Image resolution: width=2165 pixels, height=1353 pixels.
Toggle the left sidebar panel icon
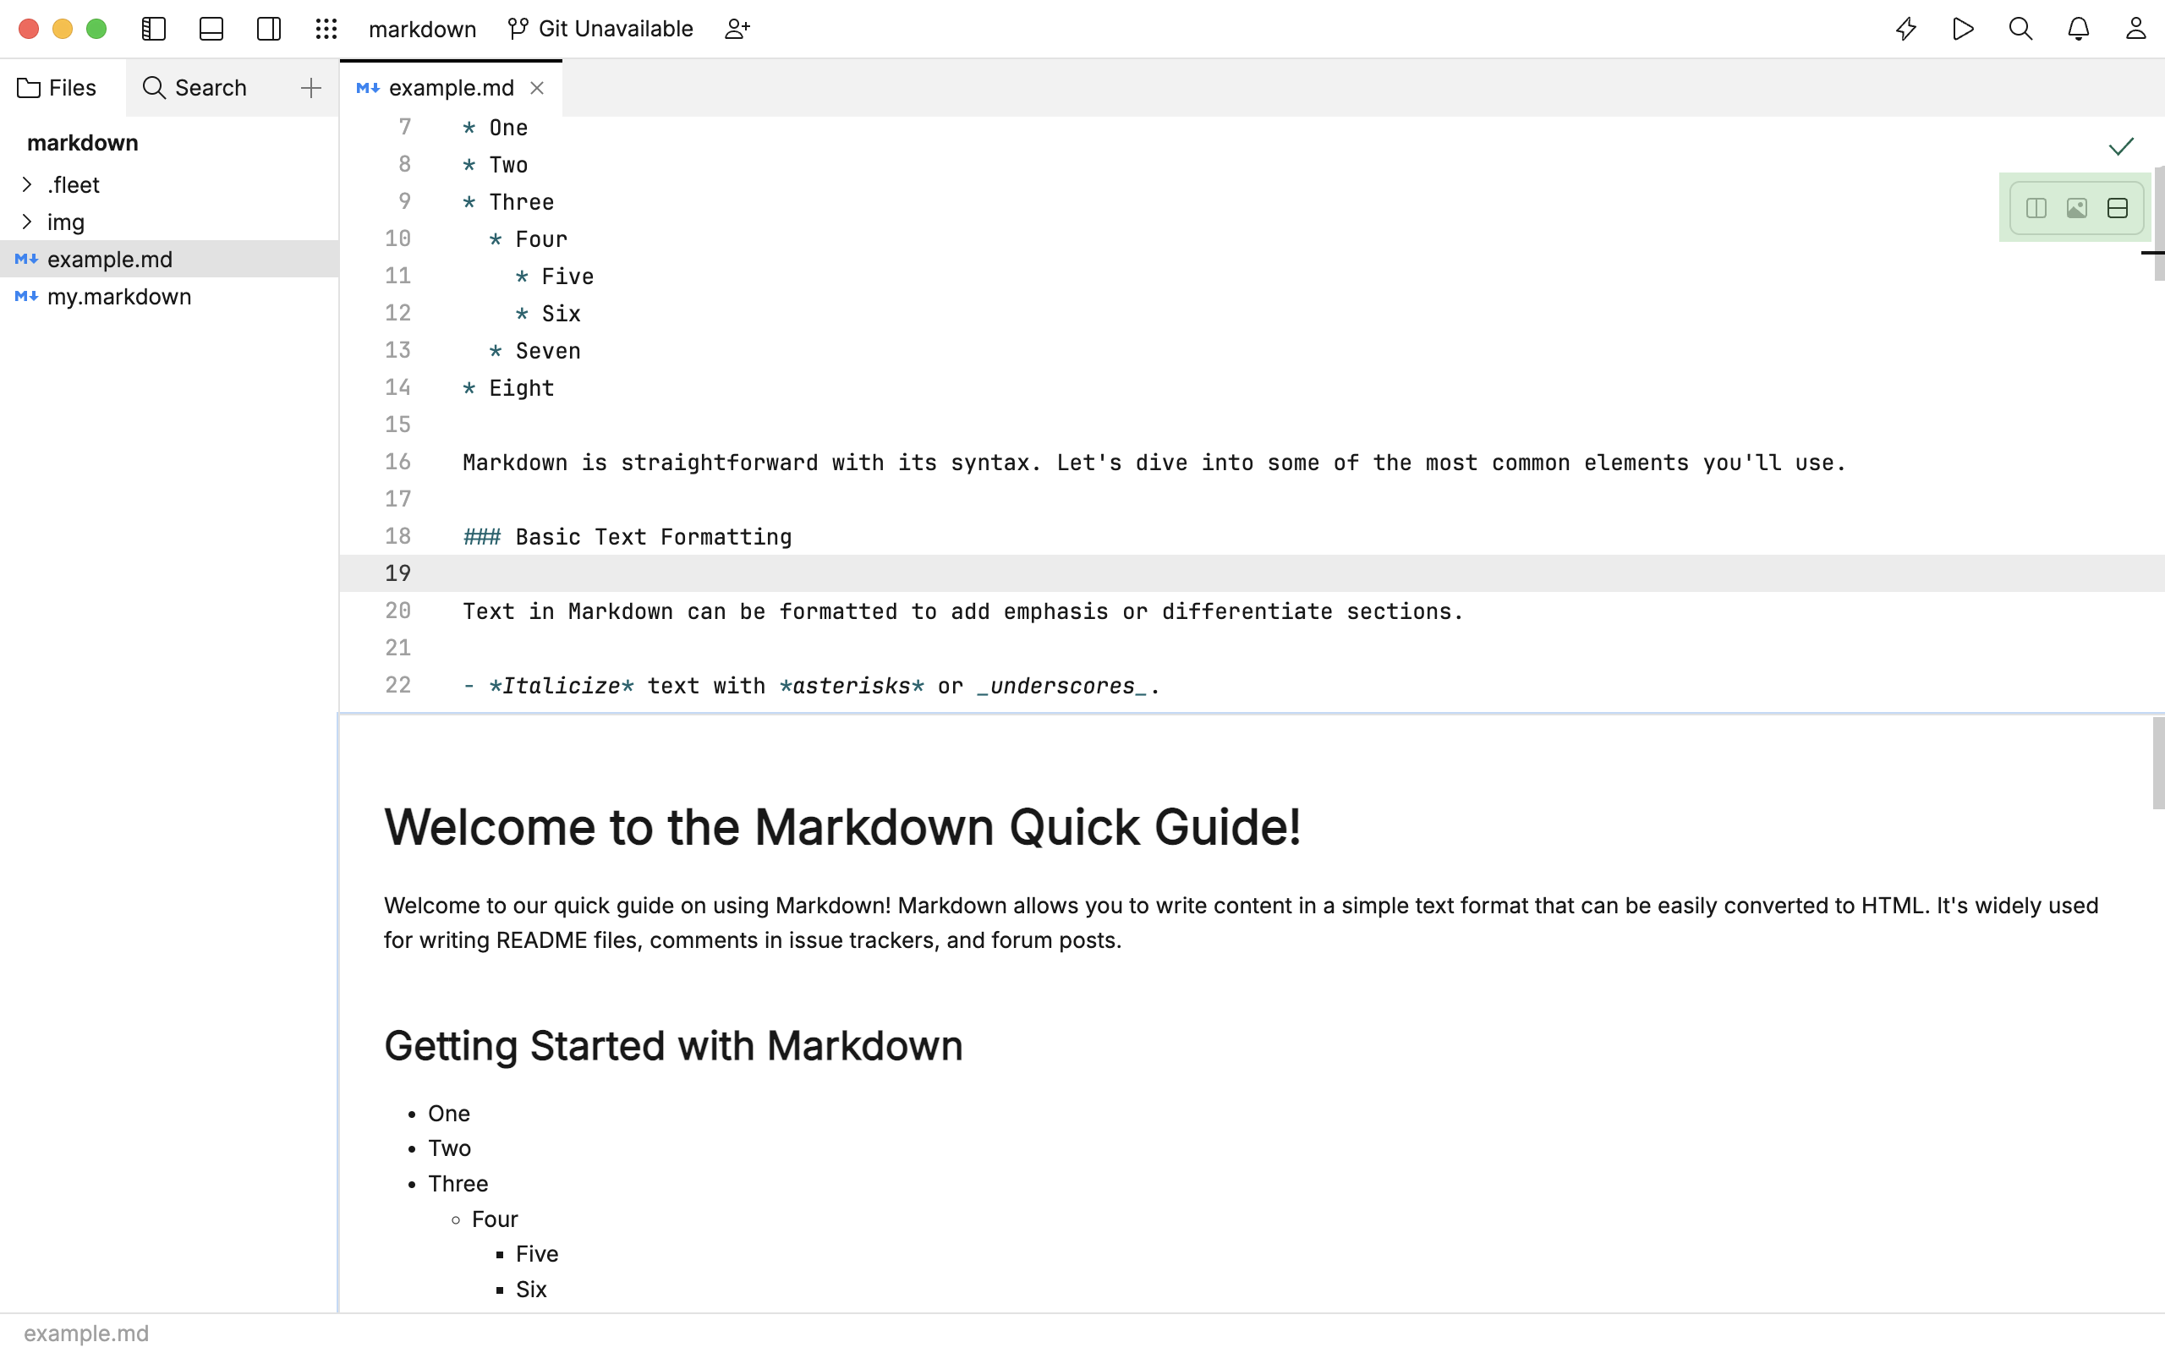(x=154, y=28)
